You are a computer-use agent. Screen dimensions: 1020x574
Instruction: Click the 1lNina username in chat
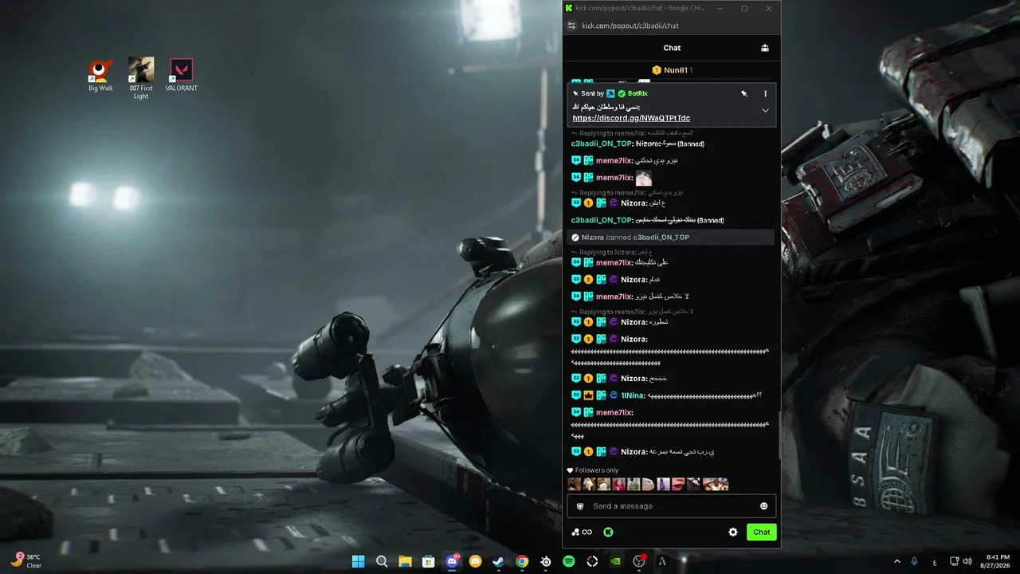[x=632, y=395]
